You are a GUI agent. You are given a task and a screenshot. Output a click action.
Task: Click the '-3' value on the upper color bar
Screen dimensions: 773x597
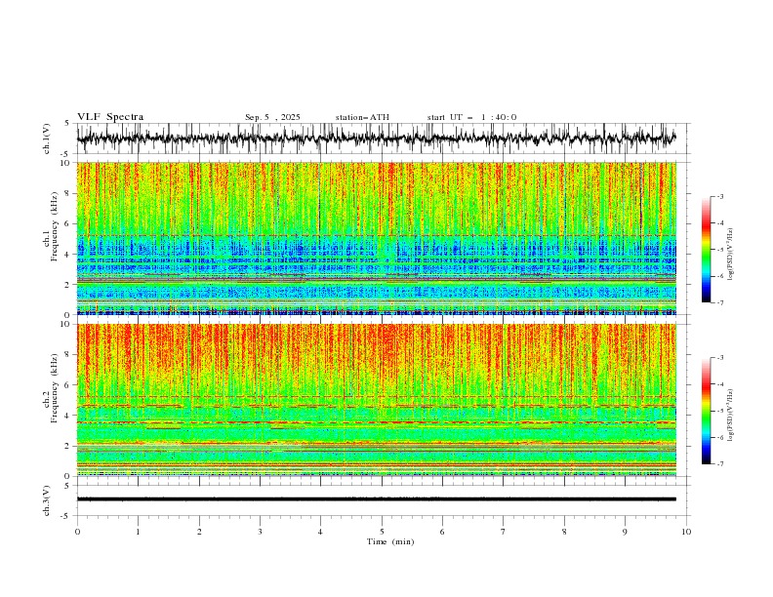(720, 196)
